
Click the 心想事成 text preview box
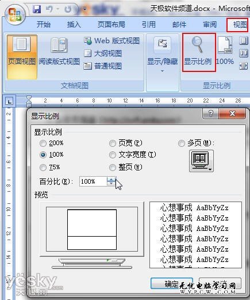click(x=195, y=235)
